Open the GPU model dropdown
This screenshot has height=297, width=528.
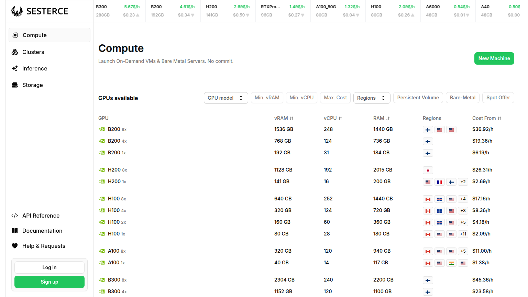226,98
